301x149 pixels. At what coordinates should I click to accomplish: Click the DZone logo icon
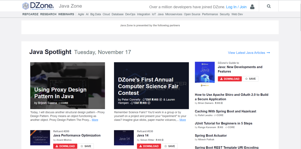coord(26,6)
